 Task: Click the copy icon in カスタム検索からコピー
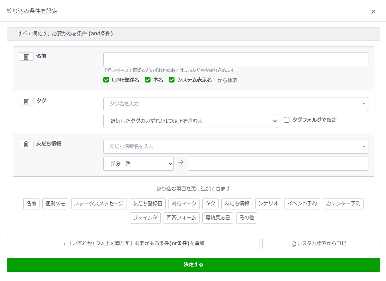point(294,244)
